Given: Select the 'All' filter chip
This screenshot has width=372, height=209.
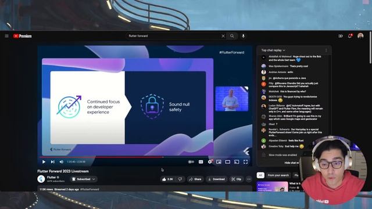Looking at the screenshot, I should click(x=260, y=175).
